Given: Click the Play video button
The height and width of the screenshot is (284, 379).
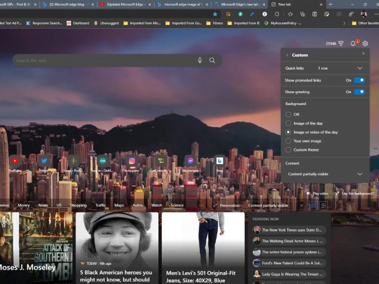Looking at the screenshot, I should (x=317, y=193).
